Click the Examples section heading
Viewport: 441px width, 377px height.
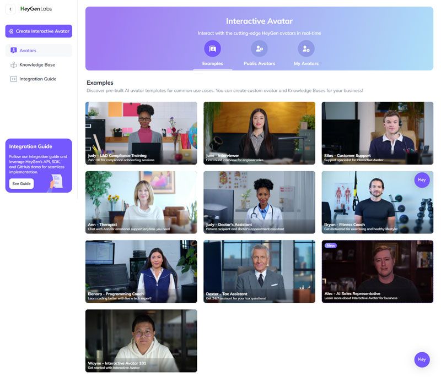[x=100, y=83]
